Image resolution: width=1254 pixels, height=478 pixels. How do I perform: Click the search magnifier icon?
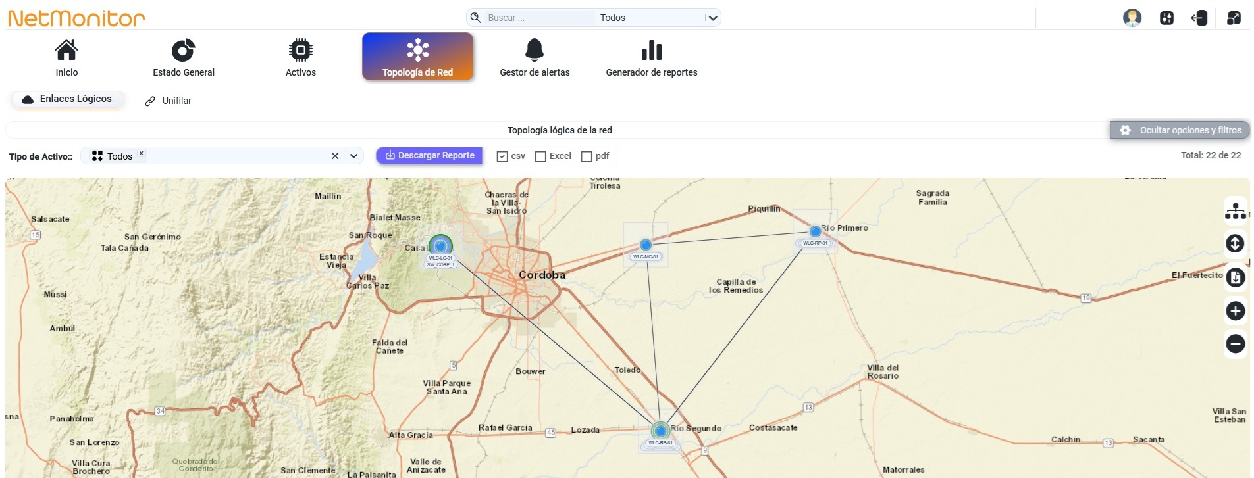point(475,18)
